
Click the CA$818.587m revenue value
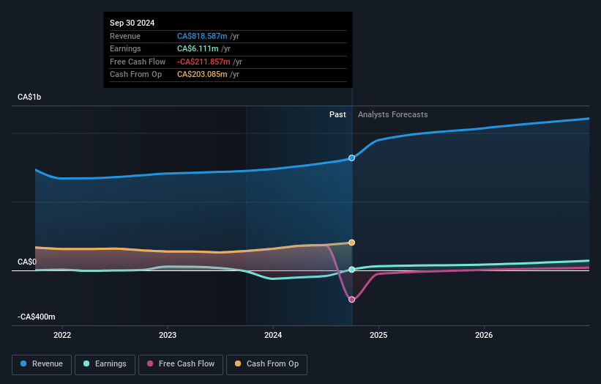(202, 36)
